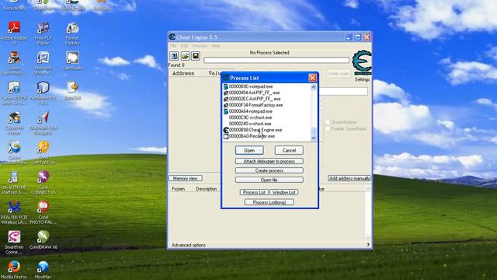
Task: Click the Cheat Engine logo above Settings
Action: coord(362,62)
